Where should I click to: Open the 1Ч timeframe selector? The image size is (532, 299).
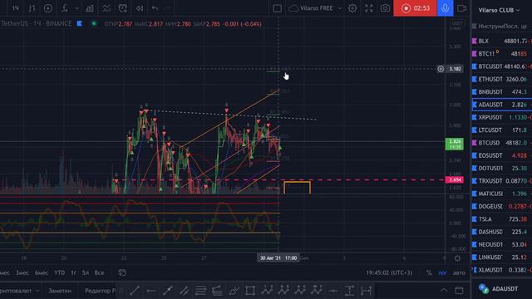(x=16, y=8)
